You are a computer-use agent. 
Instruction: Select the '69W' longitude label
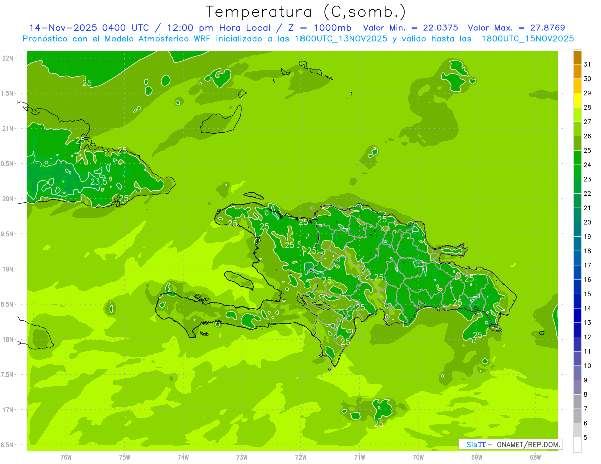point(477,457)
